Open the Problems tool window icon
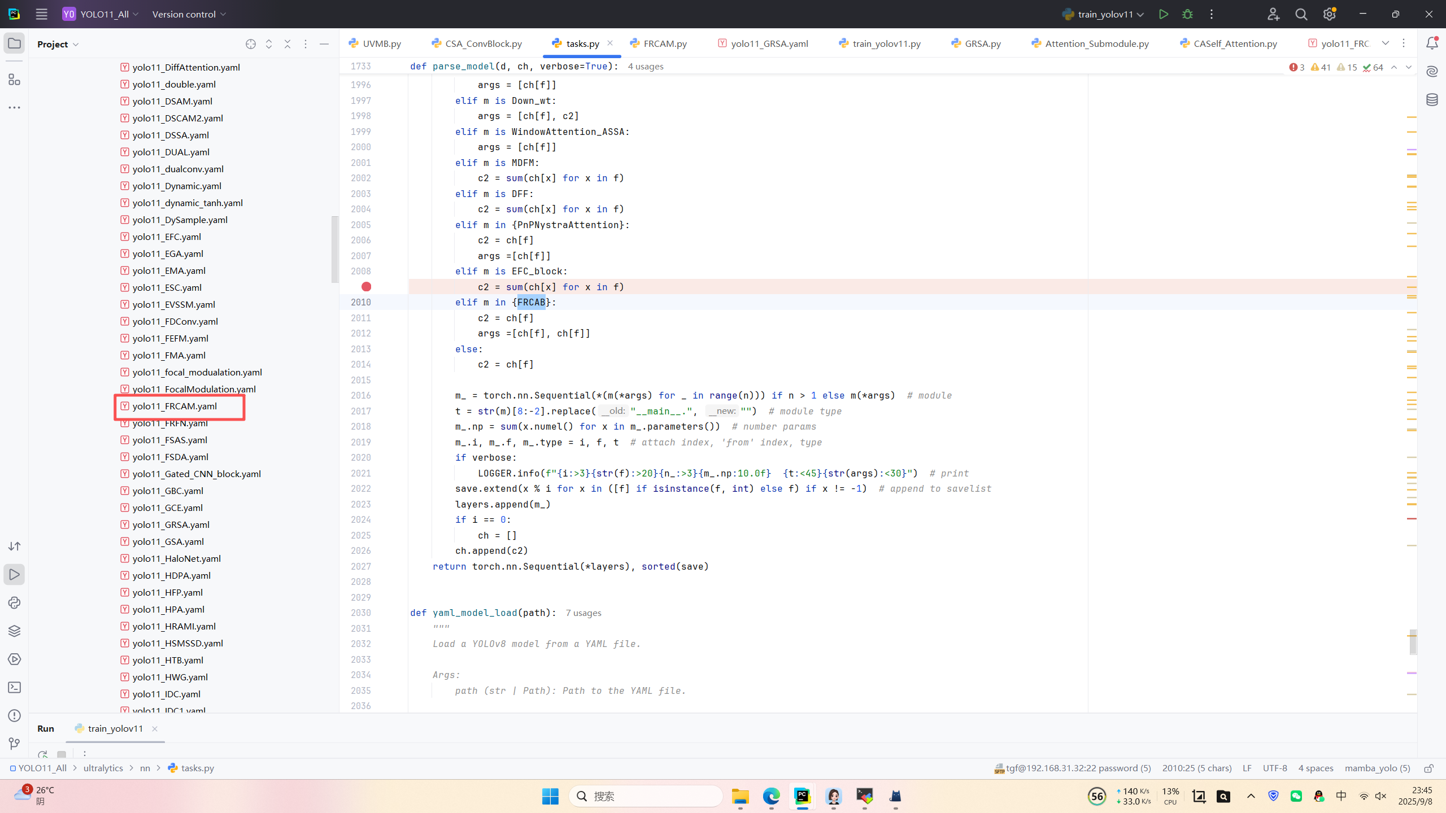The width and height of the screenshot is (1446, 813). click(14, 716)
